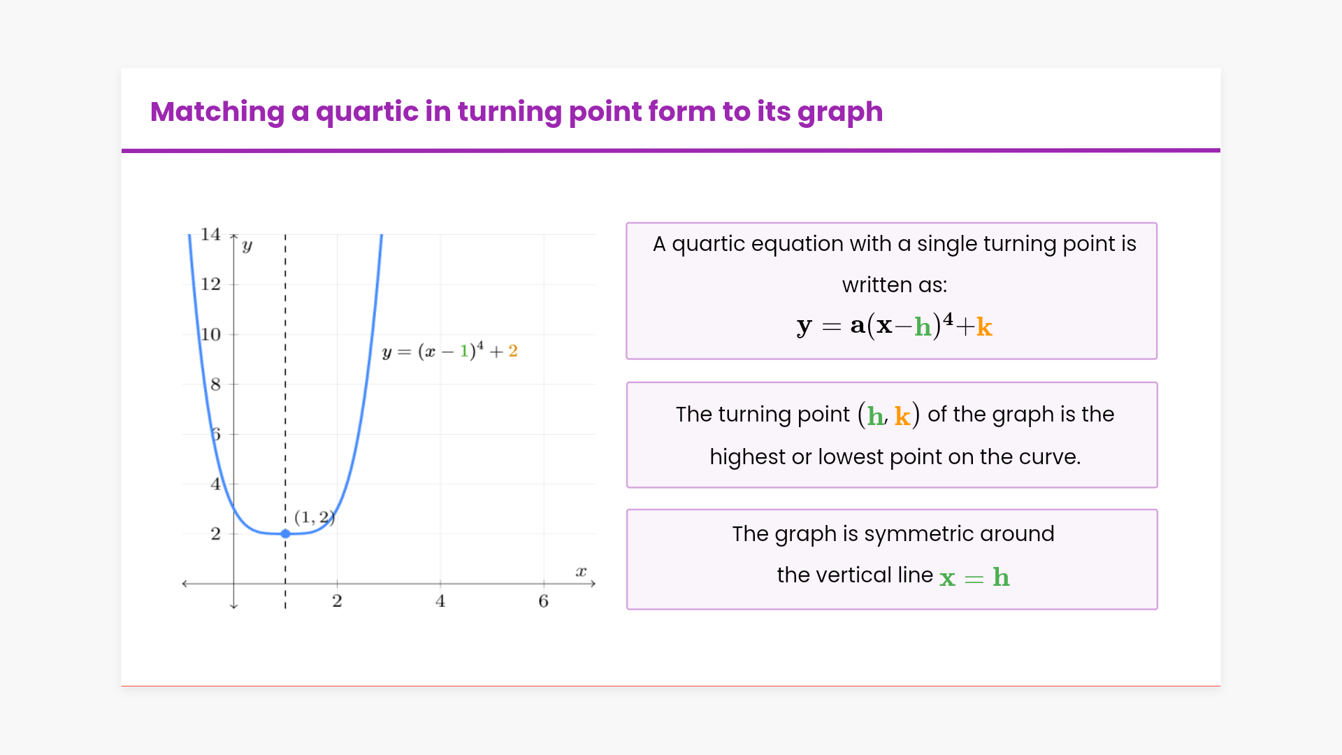
Task: Click the slide title about matching a quartic
Action: [x=516, y=112]
